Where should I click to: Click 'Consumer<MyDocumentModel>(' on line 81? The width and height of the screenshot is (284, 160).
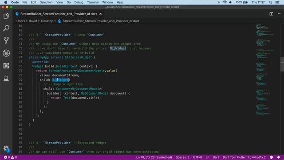coord(79,89)
